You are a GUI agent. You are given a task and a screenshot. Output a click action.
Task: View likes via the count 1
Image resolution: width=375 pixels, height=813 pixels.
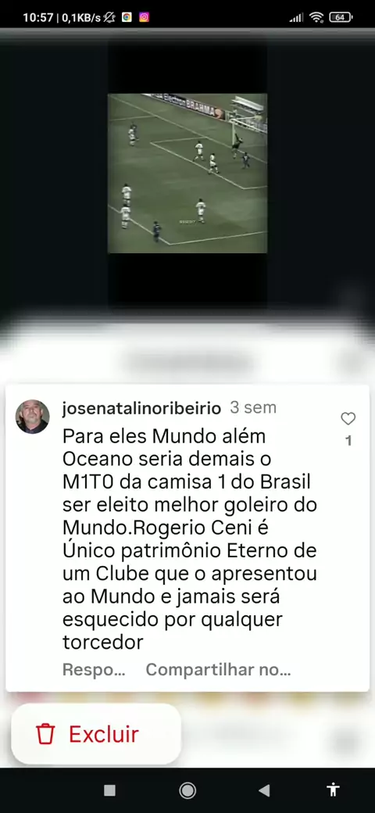[x=348, y=441]
